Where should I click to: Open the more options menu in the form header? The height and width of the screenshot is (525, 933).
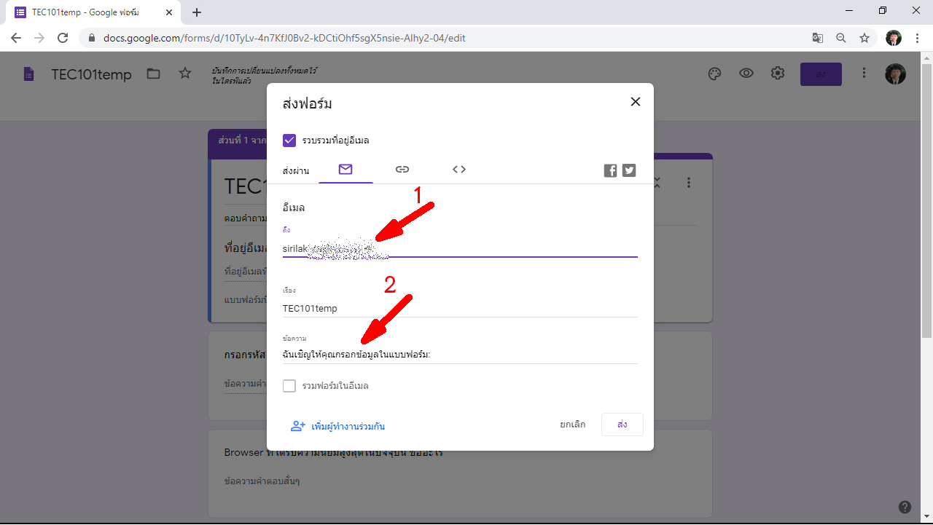pos(864,74)
